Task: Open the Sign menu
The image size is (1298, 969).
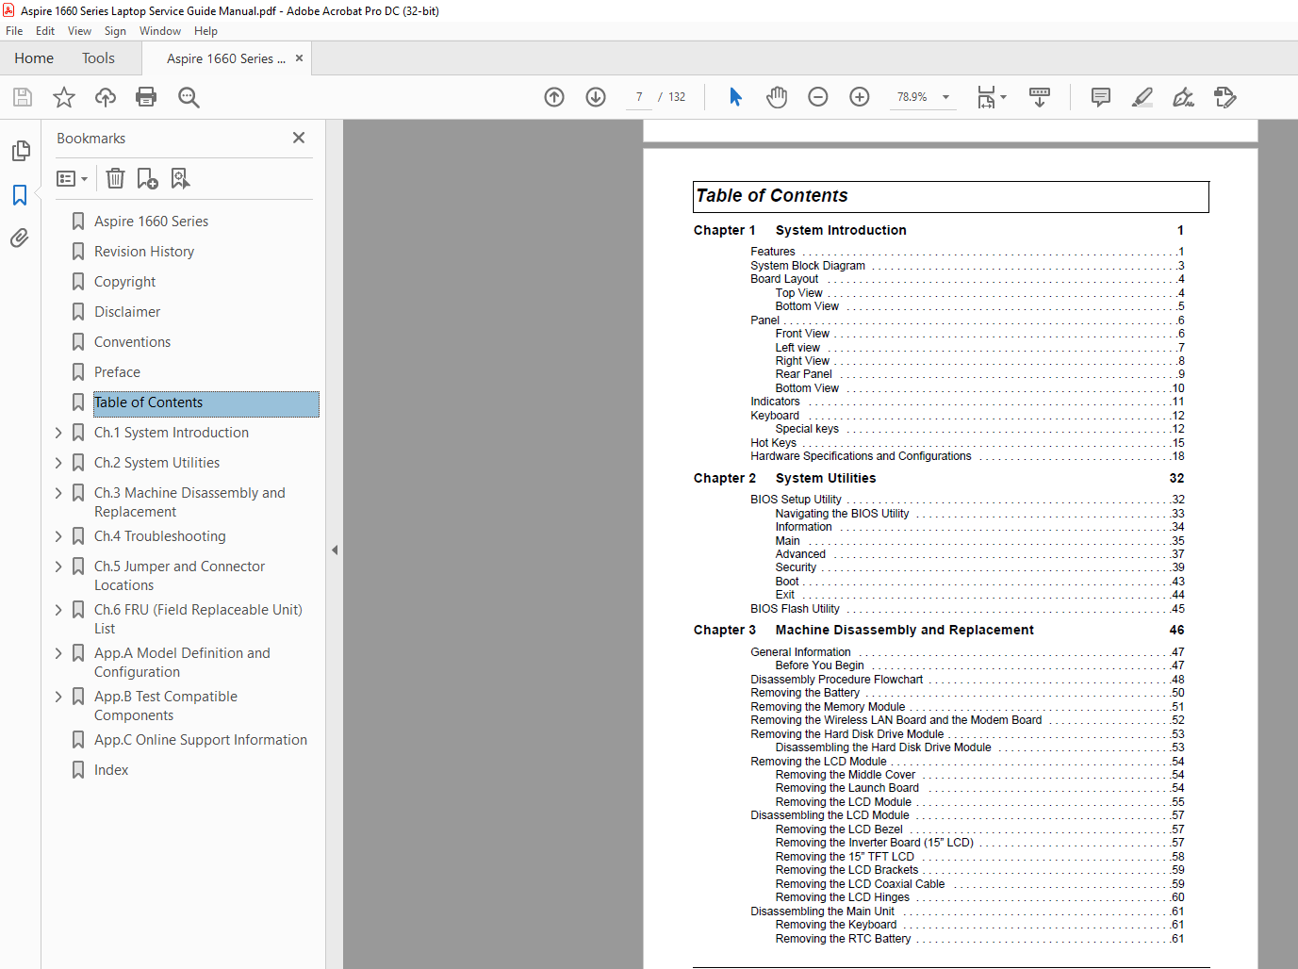Action: 115,31
